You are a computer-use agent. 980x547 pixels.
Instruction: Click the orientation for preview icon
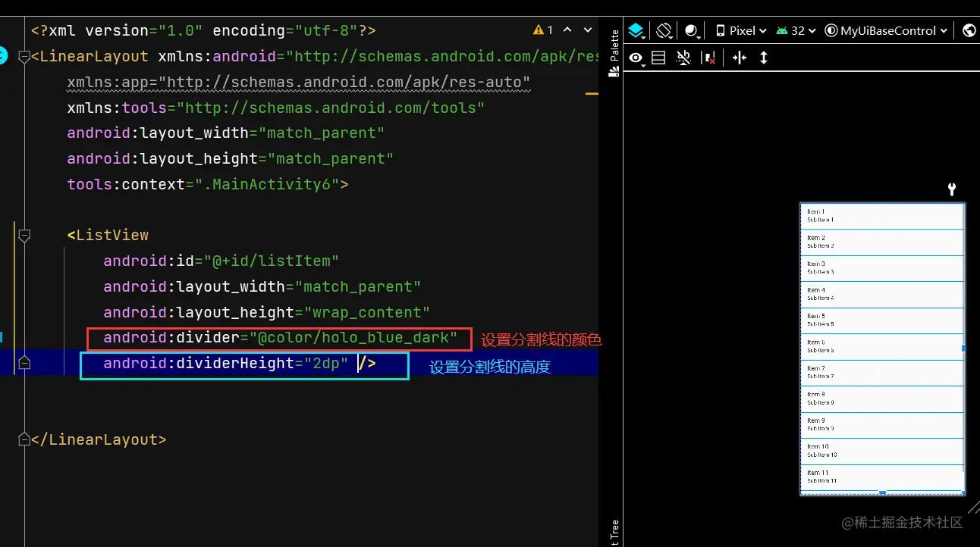tap(664, 31)
